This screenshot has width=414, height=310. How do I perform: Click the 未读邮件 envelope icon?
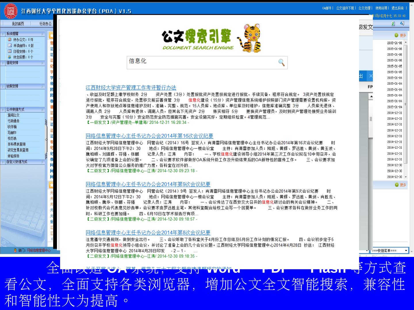pyautogui.click(x=10, y=45)
